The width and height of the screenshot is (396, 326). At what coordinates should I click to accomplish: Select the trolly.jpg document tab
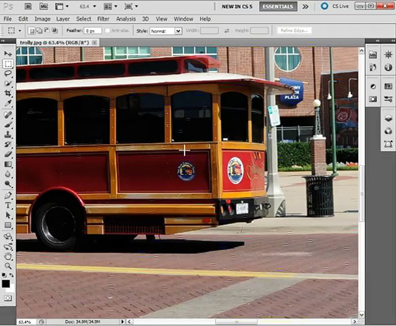[57, 43]
